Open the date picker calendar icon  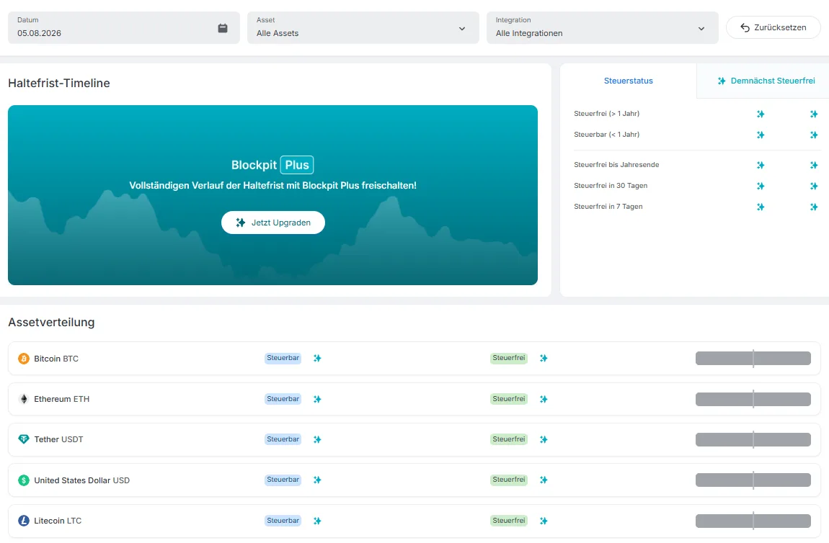pos(223,28)
